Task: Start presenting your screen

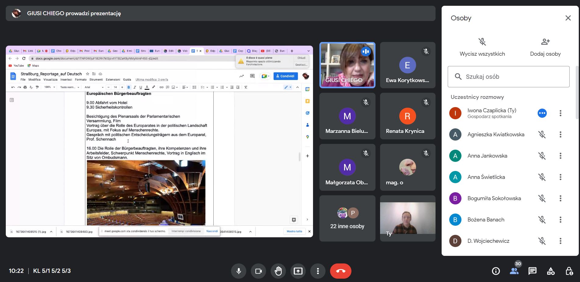Action: [x=298, y=271]
